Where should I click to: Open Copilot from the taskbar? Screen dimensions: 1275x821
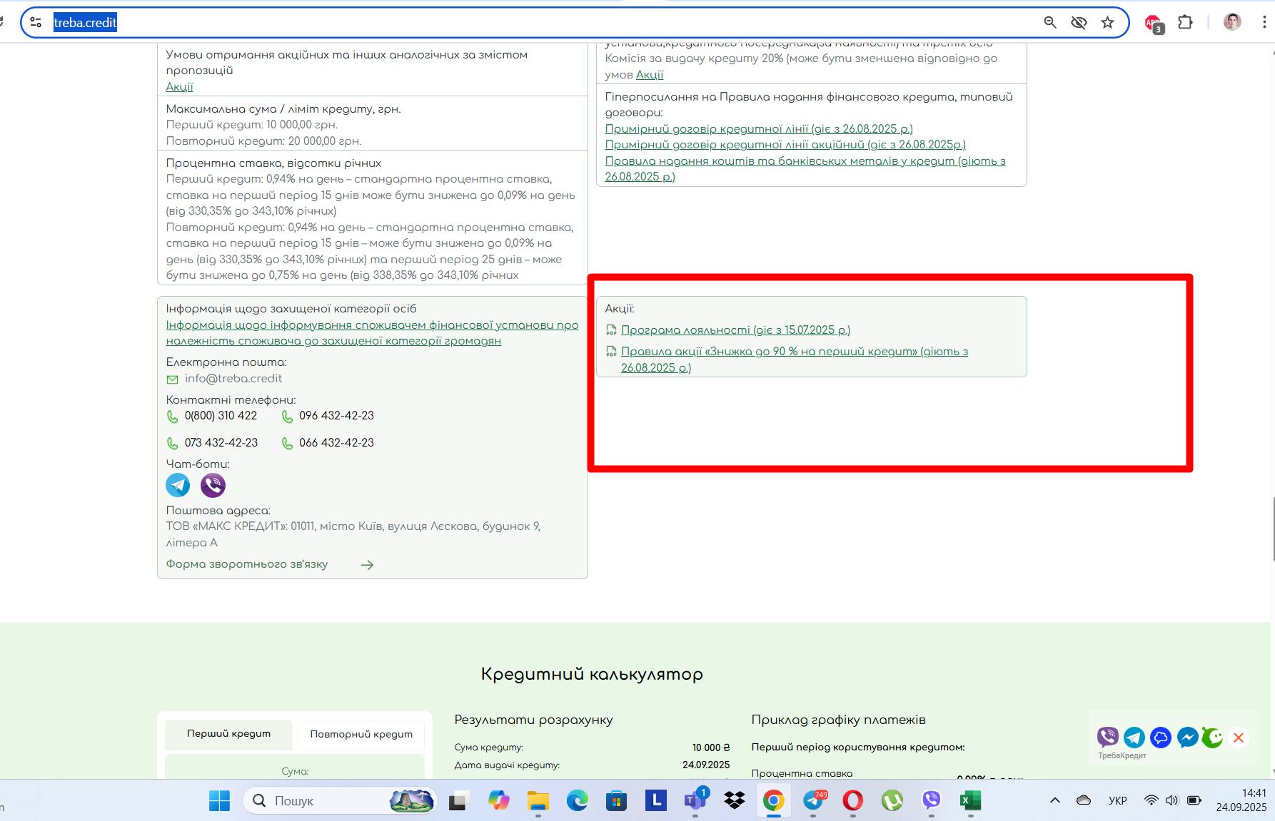point(498,801)
